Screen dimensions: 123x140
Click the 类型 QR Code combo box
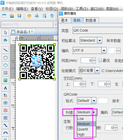click(98, 30)
